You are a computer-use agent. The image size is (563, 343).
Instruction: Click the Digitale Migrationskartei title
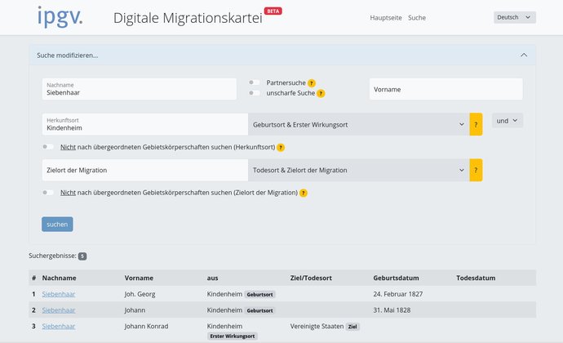tap(188, 18)
